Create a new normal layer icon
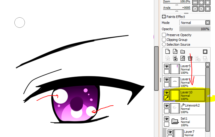The height and width of the screenshot is (137, 215). coord(168,51)
